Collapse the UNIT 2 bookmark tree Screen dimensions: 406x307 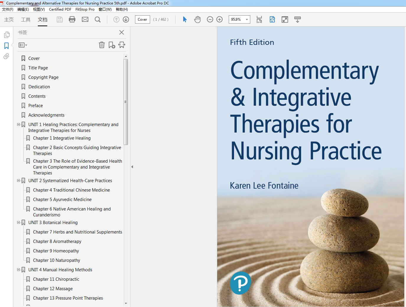pyautogui.click(x=18, y=181)
